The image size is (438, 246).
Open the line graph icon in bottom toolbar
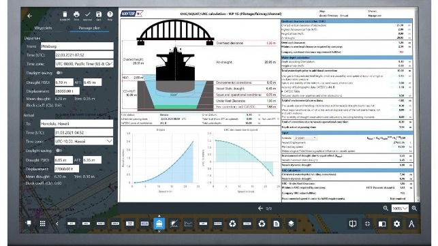click(189, 224)
